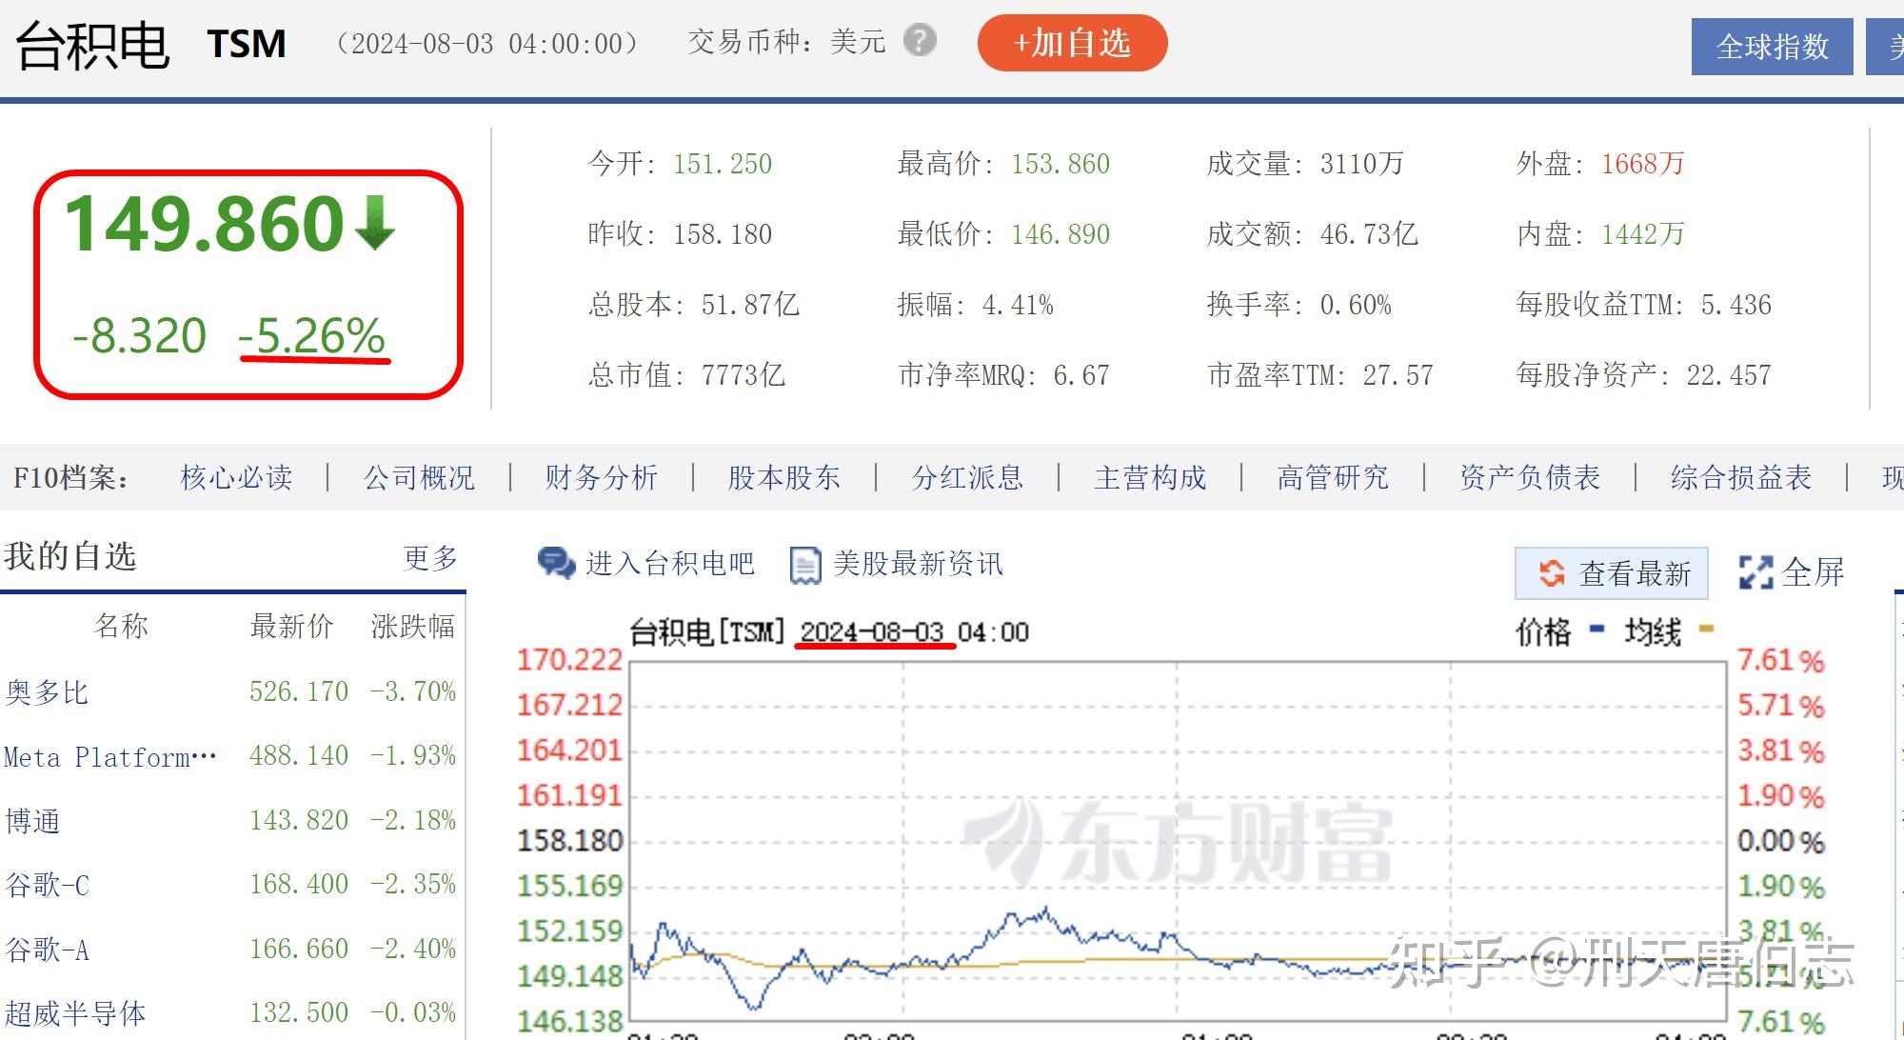Viewport: 1904px width, 1040px height.
Task: Select 博通 in the watchlist
Action: coord(33,821)
